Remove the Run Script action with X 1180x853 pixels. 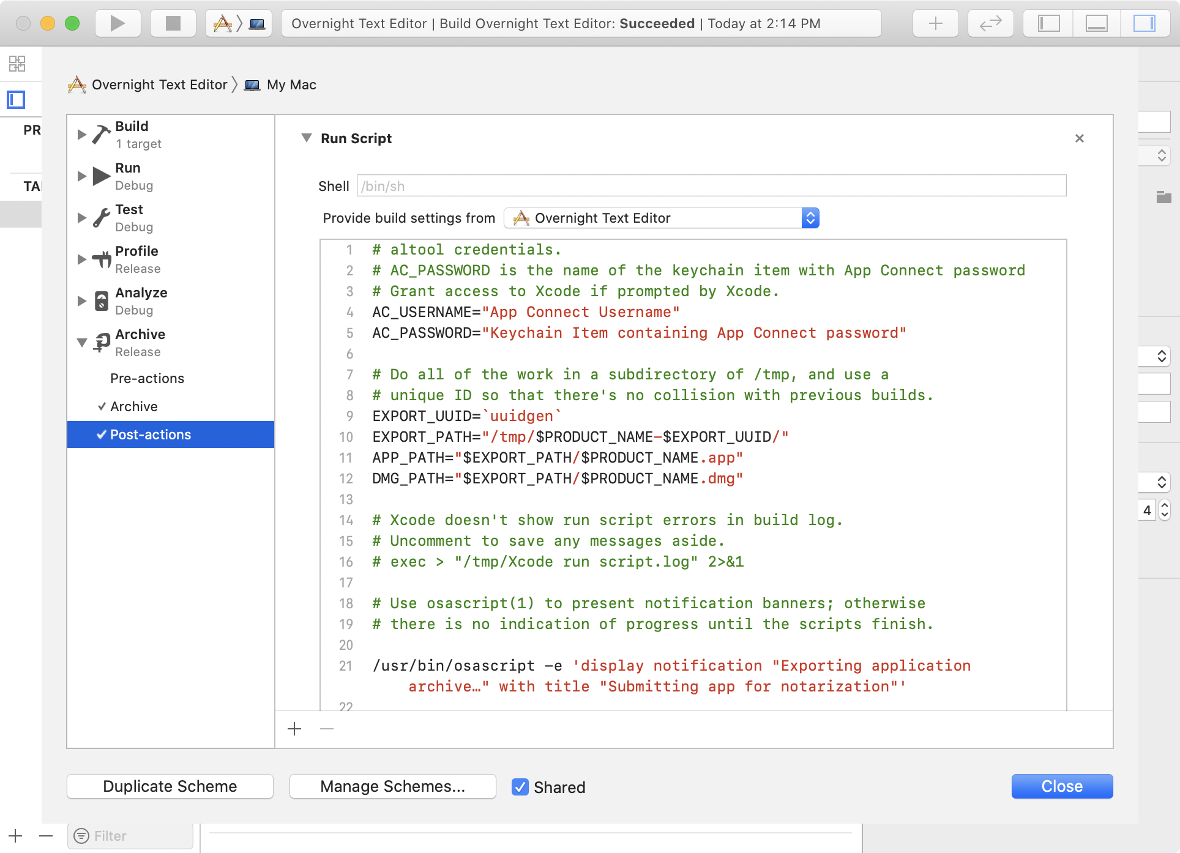[x=1080, y=138]
